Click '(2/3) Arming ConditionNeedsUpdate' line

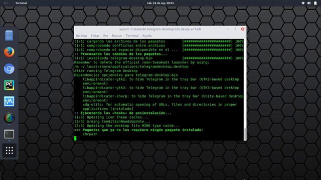click(x=112, y=121)
